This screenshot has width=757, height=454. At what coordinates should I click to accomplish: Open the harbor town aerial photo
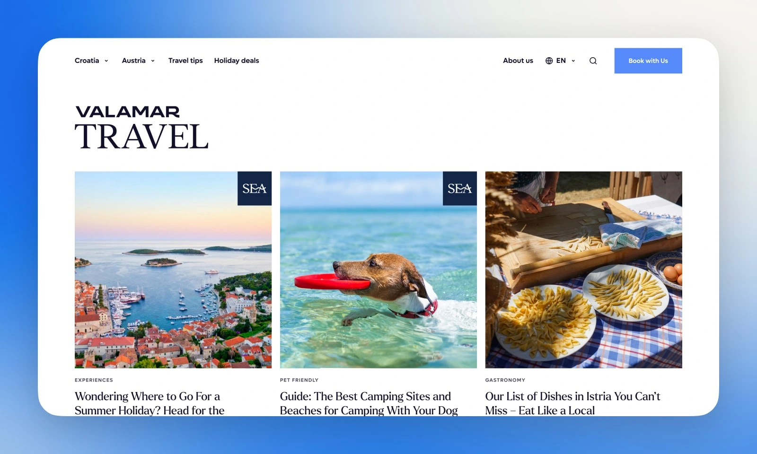tap(173, 270)
